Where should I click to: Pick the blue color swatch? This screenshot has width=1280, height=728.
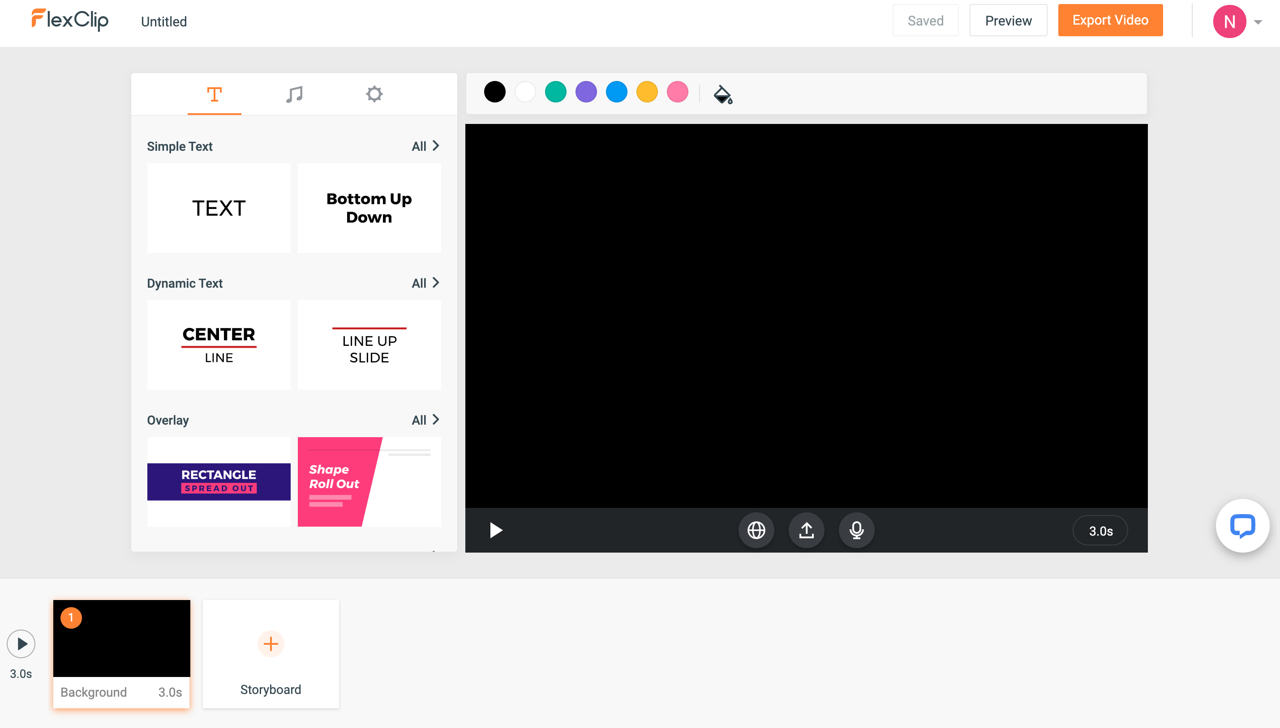pyautogui.click(x=616, y=92)
